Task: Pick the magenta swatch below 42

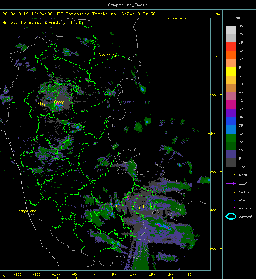Action: 231,104
